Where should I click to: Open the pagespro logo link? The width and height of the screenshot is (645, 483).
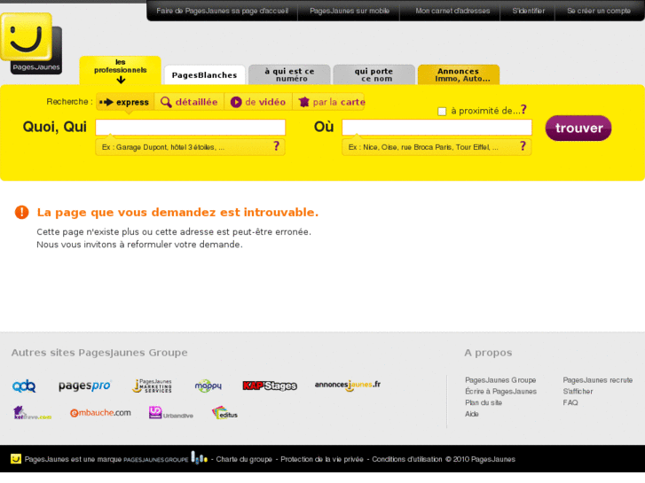click(85, 386)
